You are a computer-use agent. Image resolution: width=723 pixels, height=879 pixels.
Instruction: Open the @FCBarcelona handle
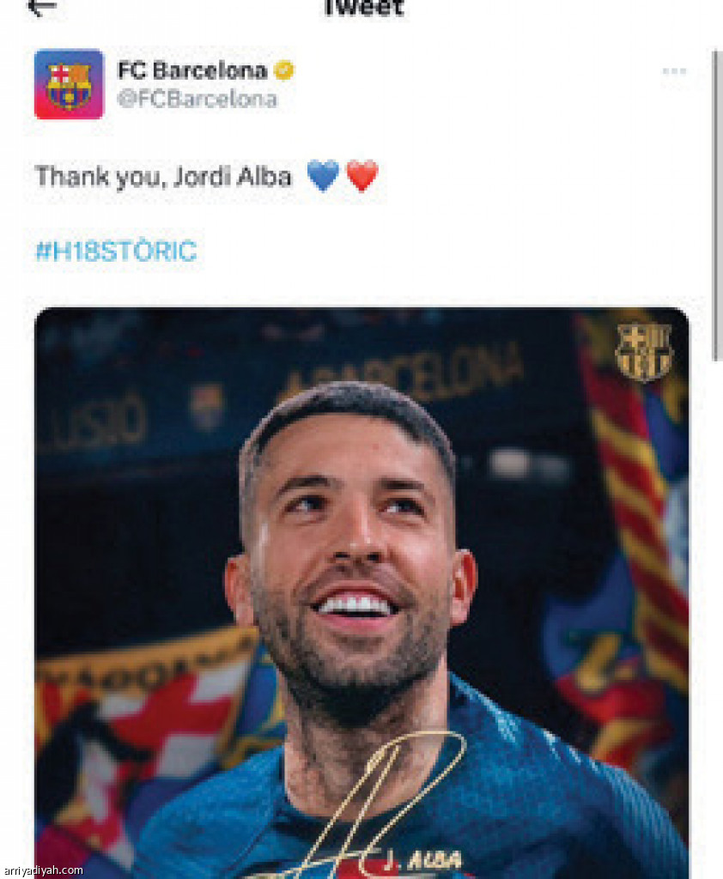coord(197,100)
